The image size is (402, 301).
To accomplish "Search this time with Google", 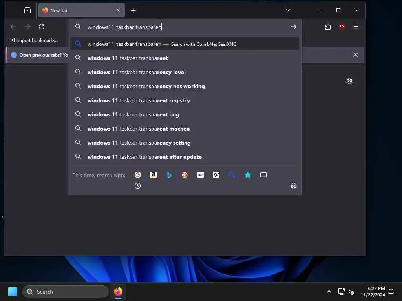I will (x=138, y=175).
